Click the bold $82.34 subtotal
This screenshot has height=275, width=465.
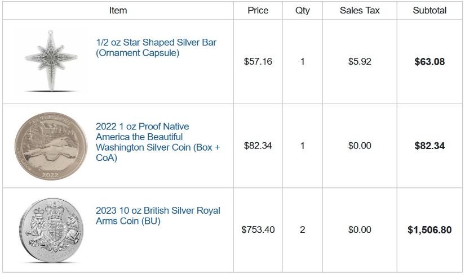click(x=429, y=146)
